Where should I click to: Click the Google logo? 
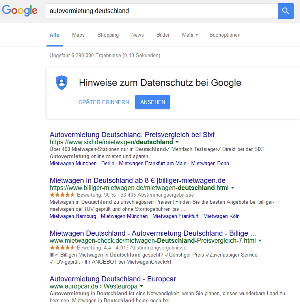[x=20, y=11]
